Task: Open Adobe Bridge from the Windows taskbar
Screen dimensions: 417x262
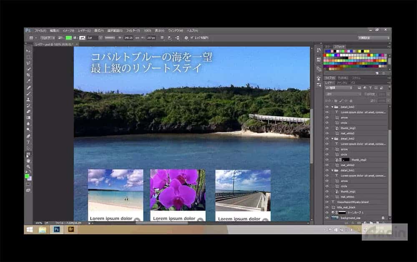Action: click(x=71, y=230)
